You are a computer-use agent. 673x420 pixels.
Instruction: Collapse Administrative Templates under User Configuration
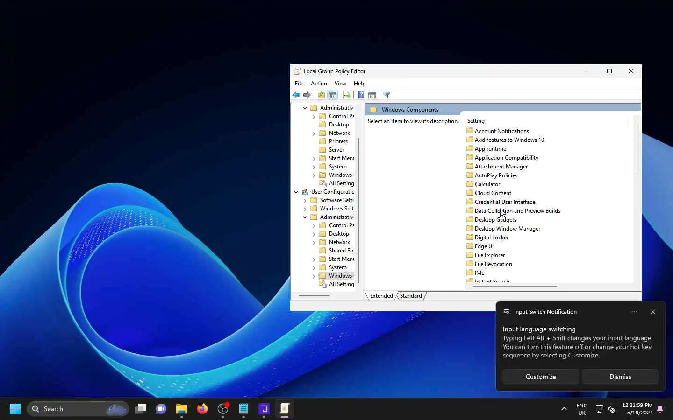click(305, 217)
